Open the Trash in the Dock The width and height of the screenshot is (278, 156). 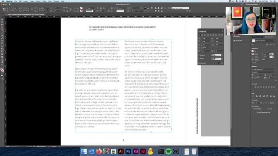coord(194,151)
